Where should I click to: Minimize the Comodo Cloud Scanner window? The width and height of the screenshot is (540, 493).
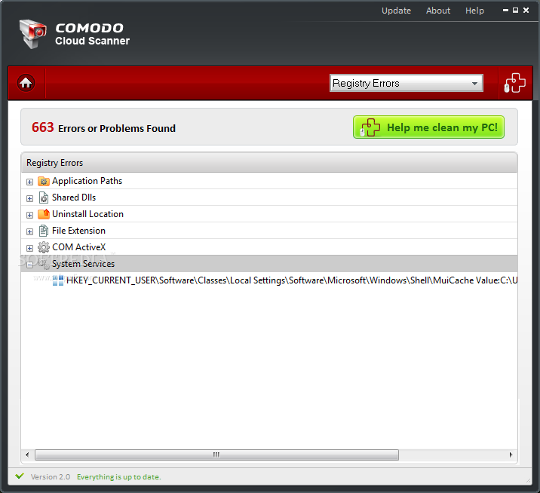[505, 11]
